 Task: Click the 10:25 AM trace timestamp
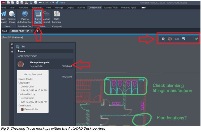[67, 77]
